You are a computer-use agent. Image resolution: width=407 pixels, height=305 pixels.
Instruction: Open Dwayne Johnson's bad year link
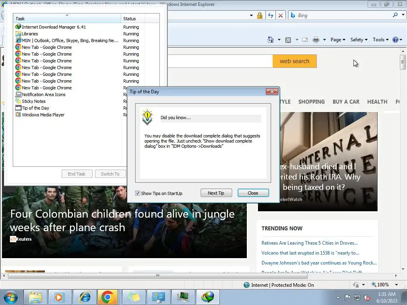tap(319, 263)
